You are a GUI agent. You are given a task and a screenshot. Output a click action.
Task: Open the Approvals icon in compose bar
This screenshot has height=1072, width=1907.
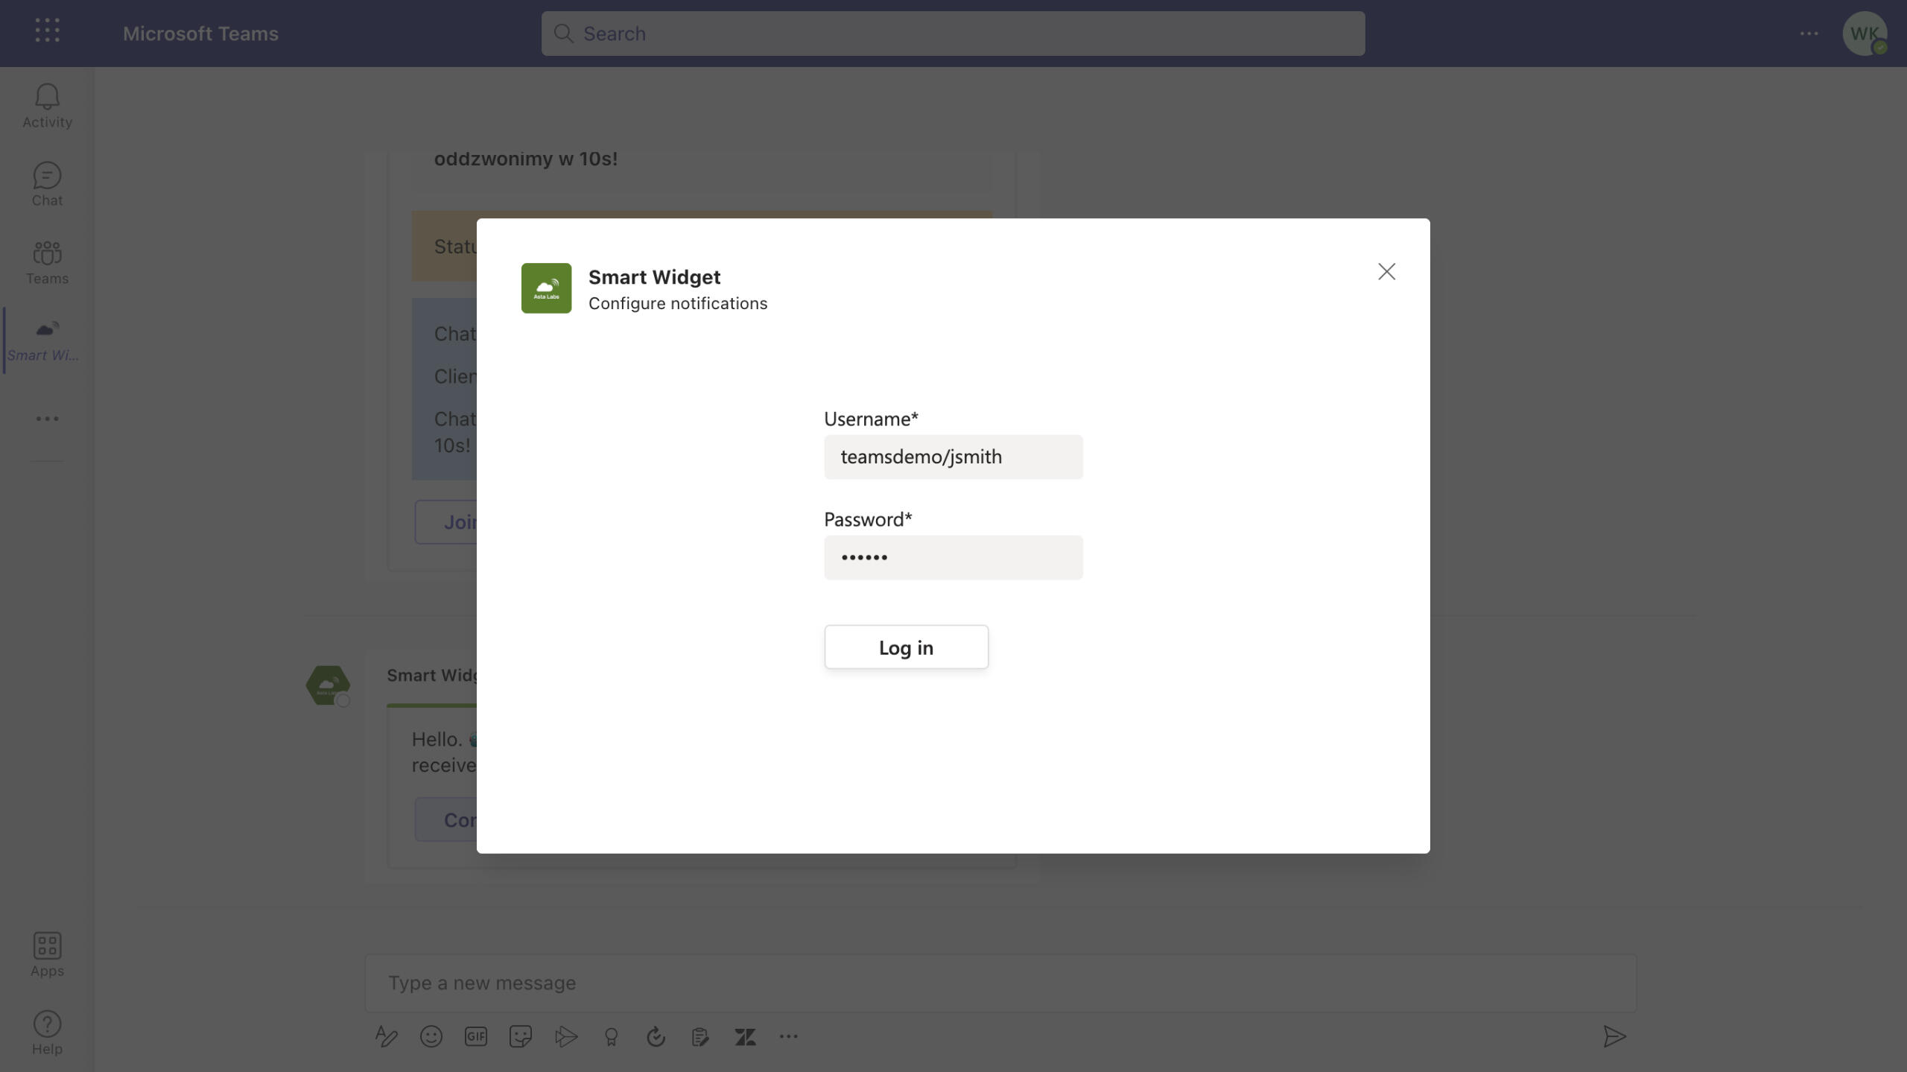point(656,1036)
